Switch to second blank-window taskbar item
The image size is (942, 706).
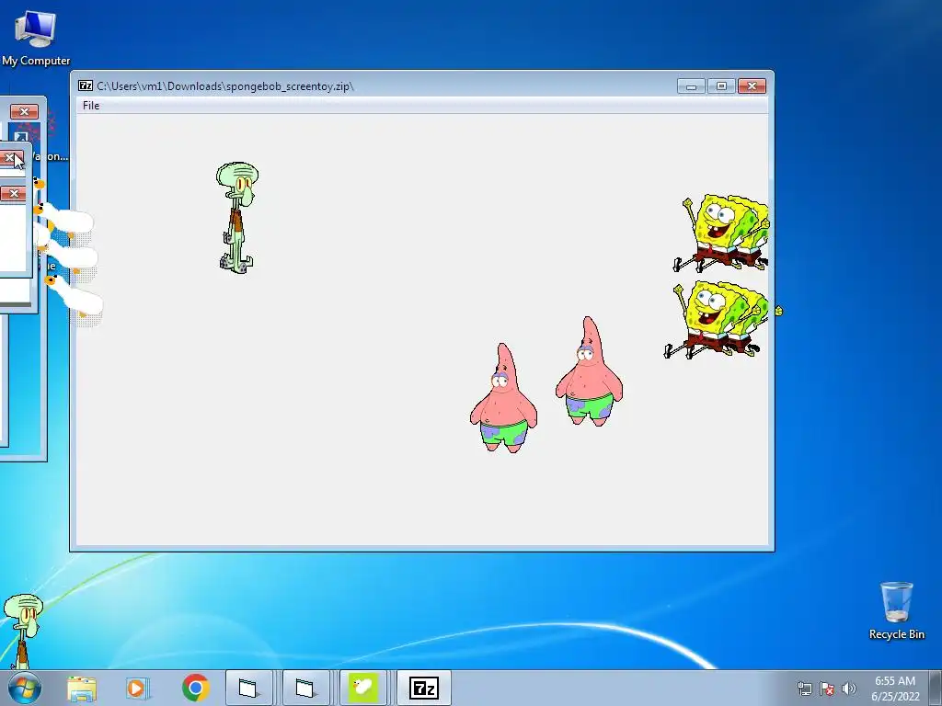click(x=305, y=688)
